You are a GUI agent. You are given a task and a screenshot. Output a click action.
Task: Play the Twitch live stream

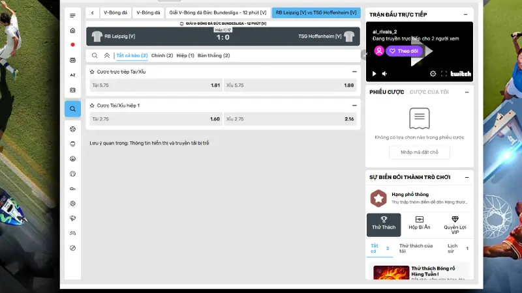coord(375,74)
